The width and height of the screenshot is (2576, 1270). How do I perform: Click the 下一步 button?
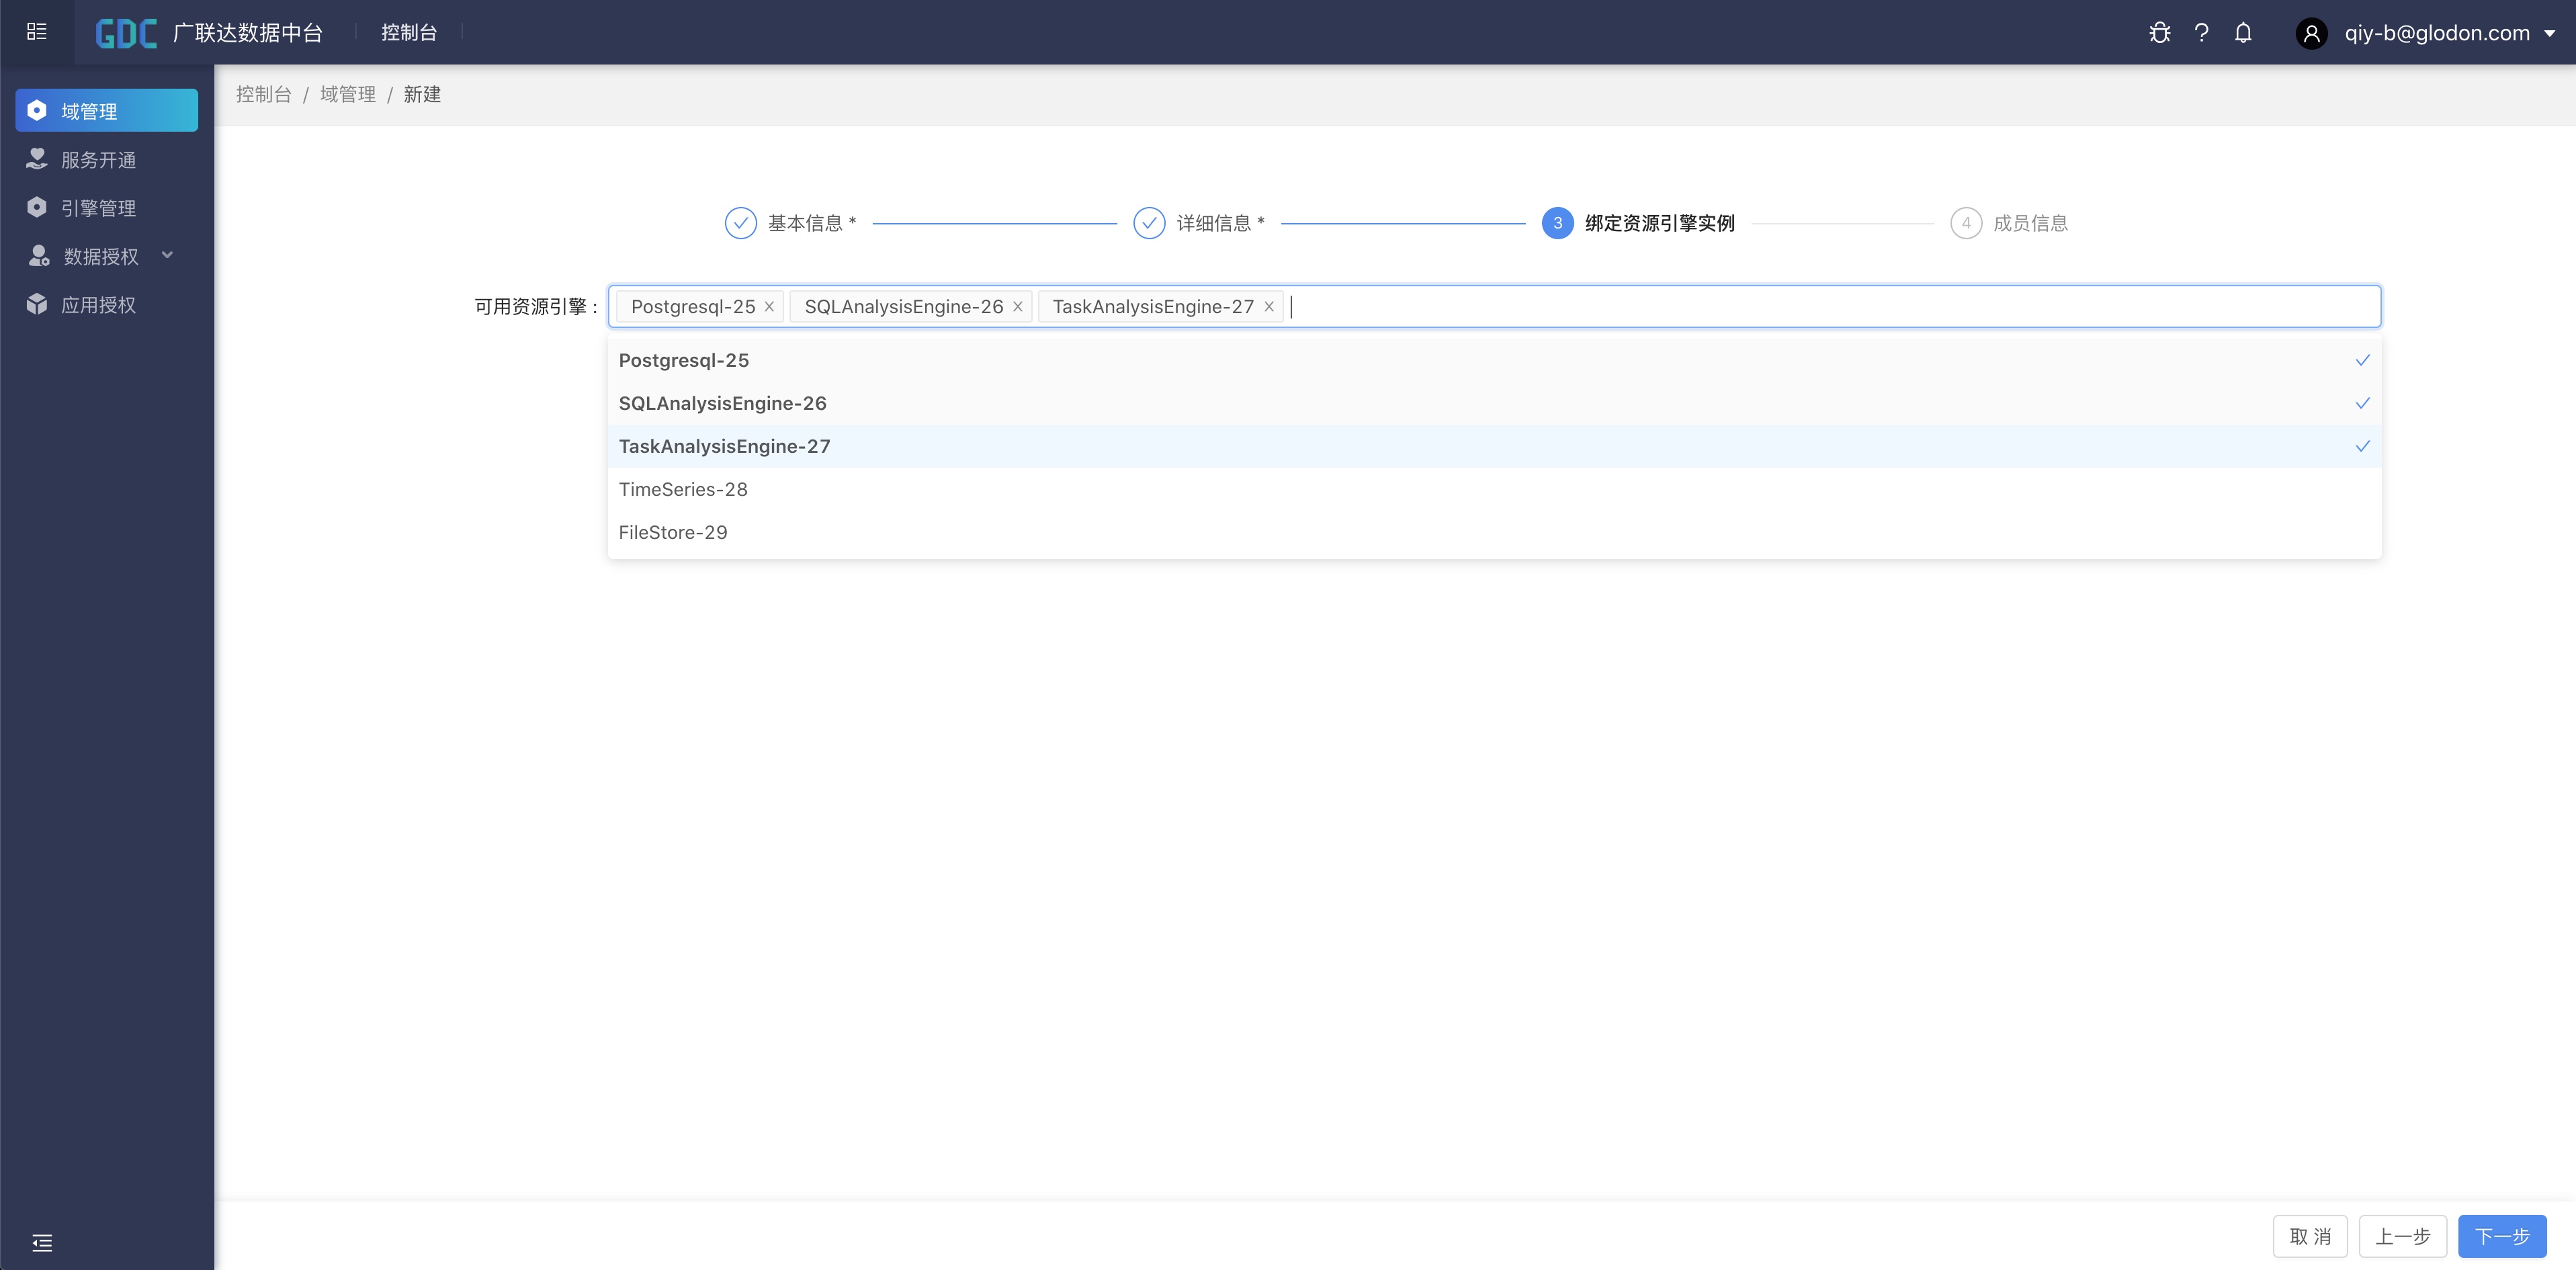[2501, 1236]
